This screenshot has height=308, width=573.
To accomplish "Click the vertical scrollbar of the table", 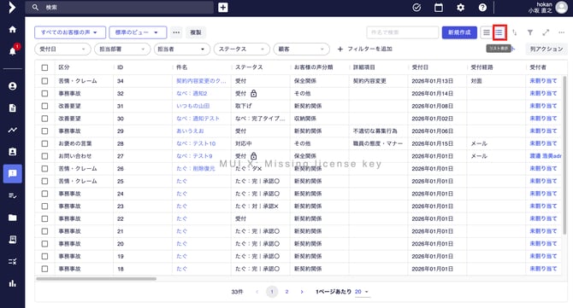I will pyautogui.click(x=564, y=155).
